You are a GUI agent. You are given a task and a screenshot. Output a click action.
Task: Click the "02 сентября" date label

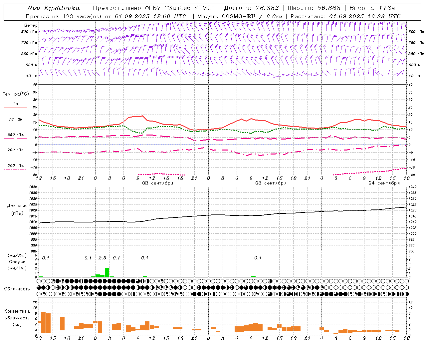158,183
